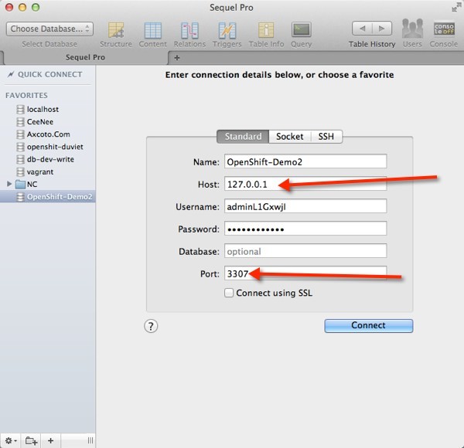
Task: Open the gear actions menu in sidebar footer
Action: click(11, 440)
